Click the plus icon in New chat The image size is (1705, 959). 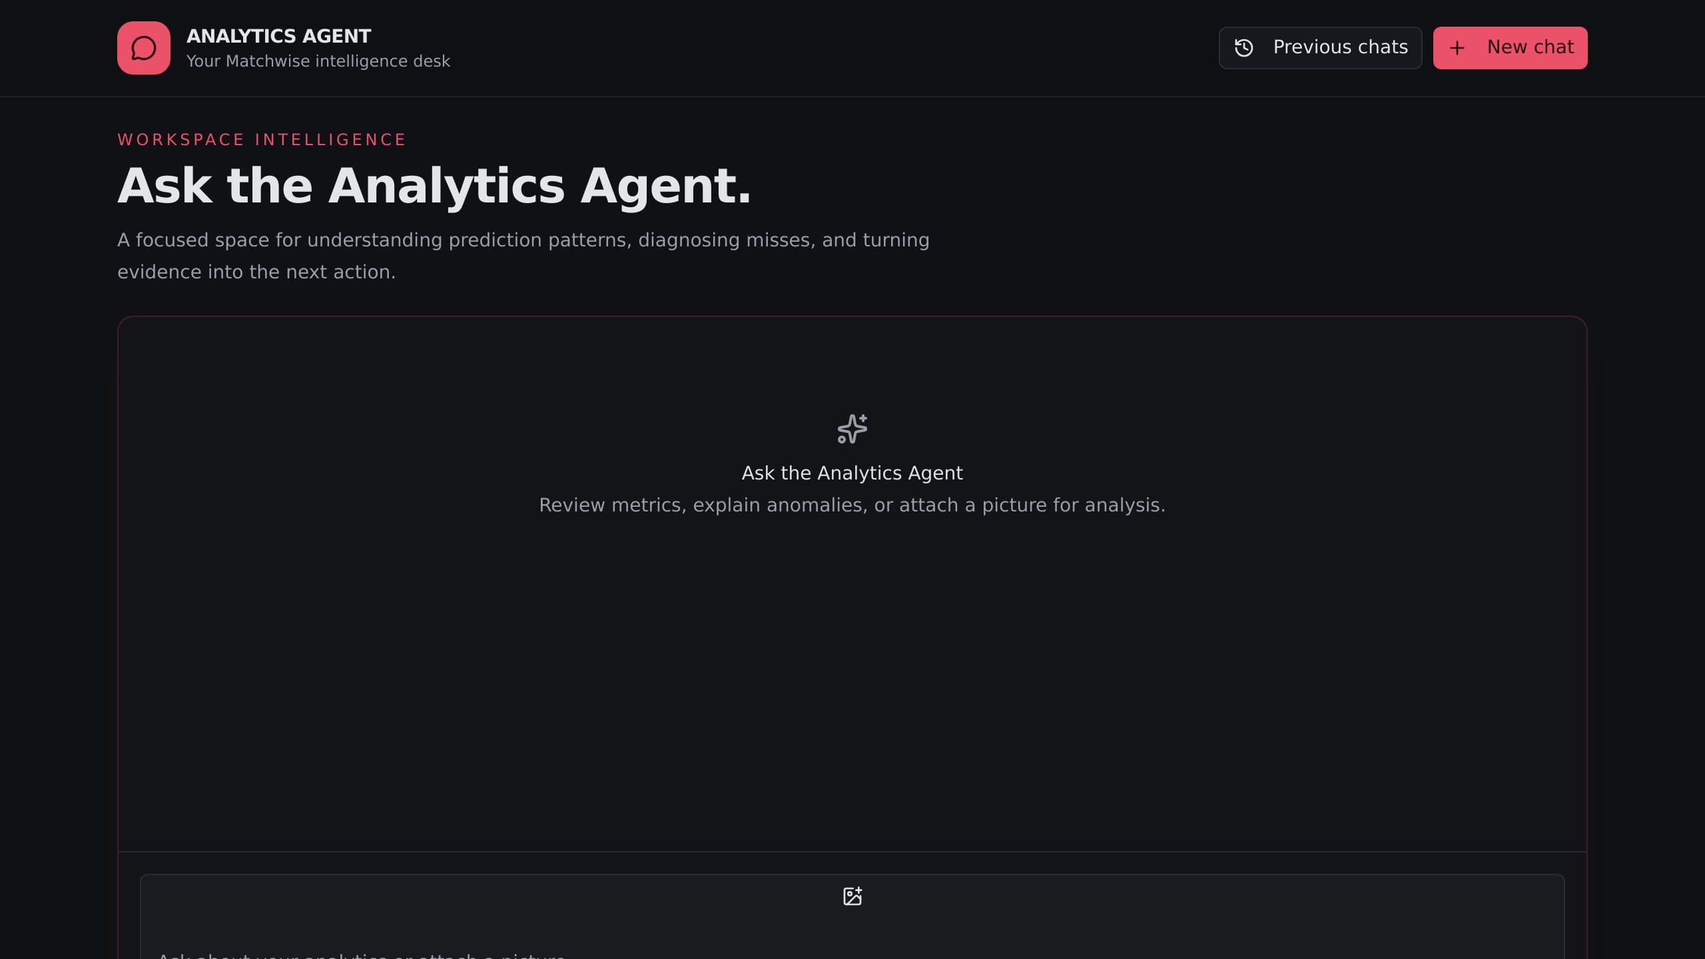[x=1457, y=48]
